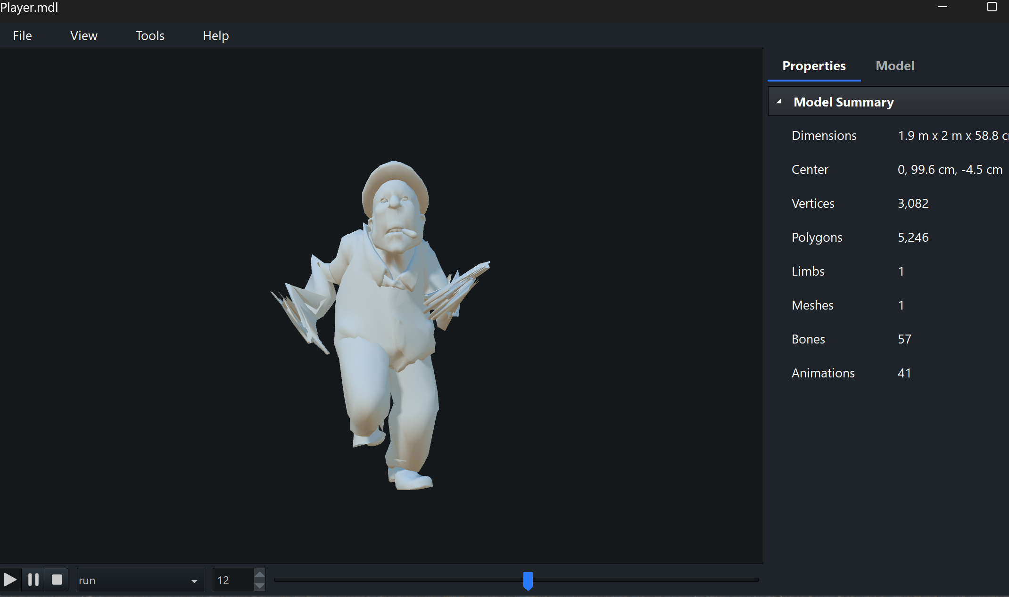The width and height of the screenshot is (1009, 597).
Task: Increase the frame with the up arrow
Action: (259, 574)
